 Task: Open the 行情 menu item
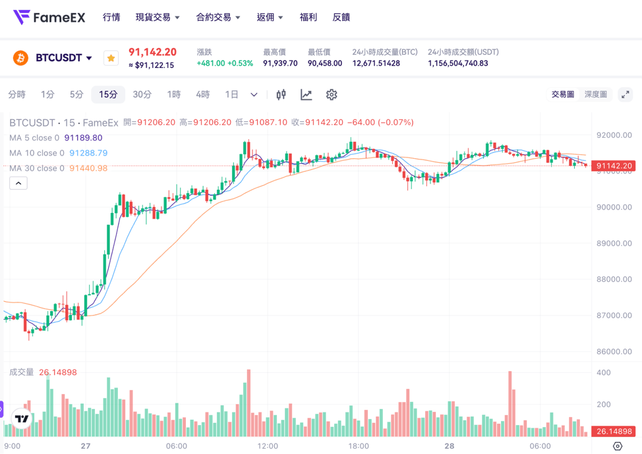(x=111, y=17)
